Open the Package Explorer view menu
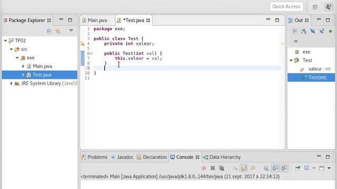337x189 pixels. point(71,30)
